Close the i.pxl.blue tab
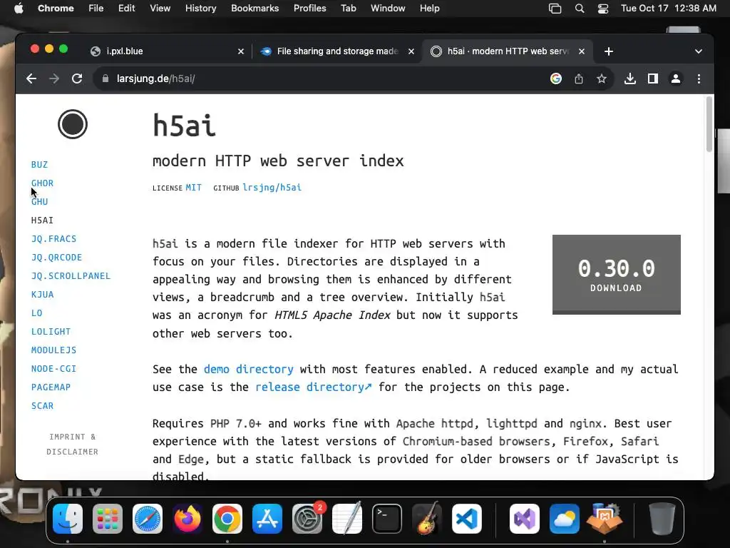 click(241, 51)
